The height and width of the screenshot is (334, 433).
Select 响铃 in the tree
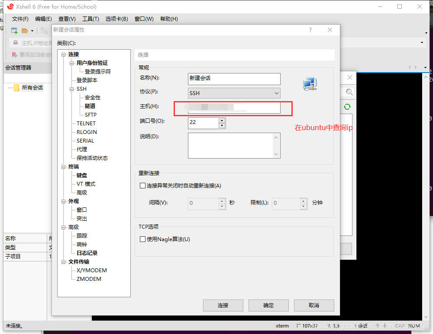[81, 245]
